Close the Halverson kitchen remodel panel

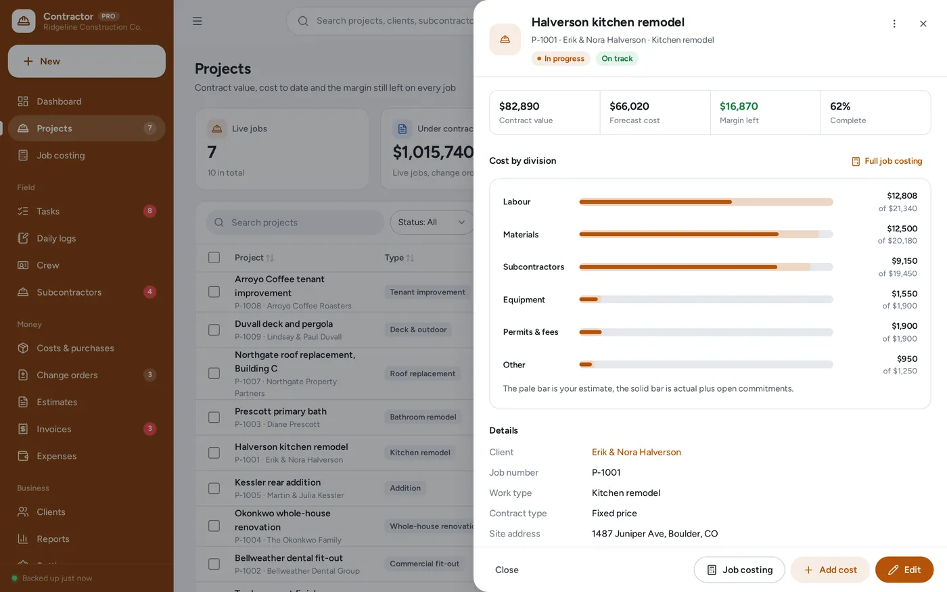[x=923, y=24]
